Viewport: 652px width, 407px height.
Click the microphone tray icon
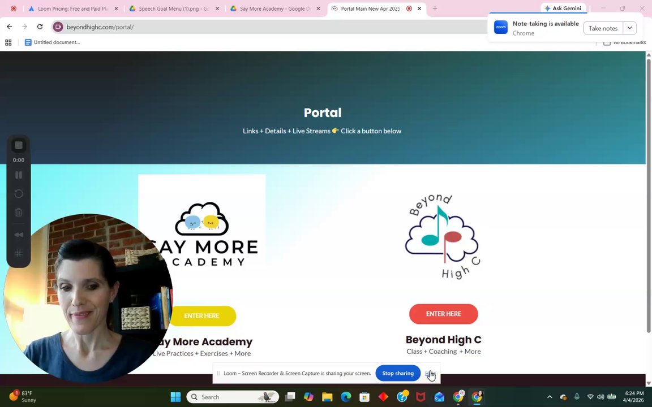(577, 397)
